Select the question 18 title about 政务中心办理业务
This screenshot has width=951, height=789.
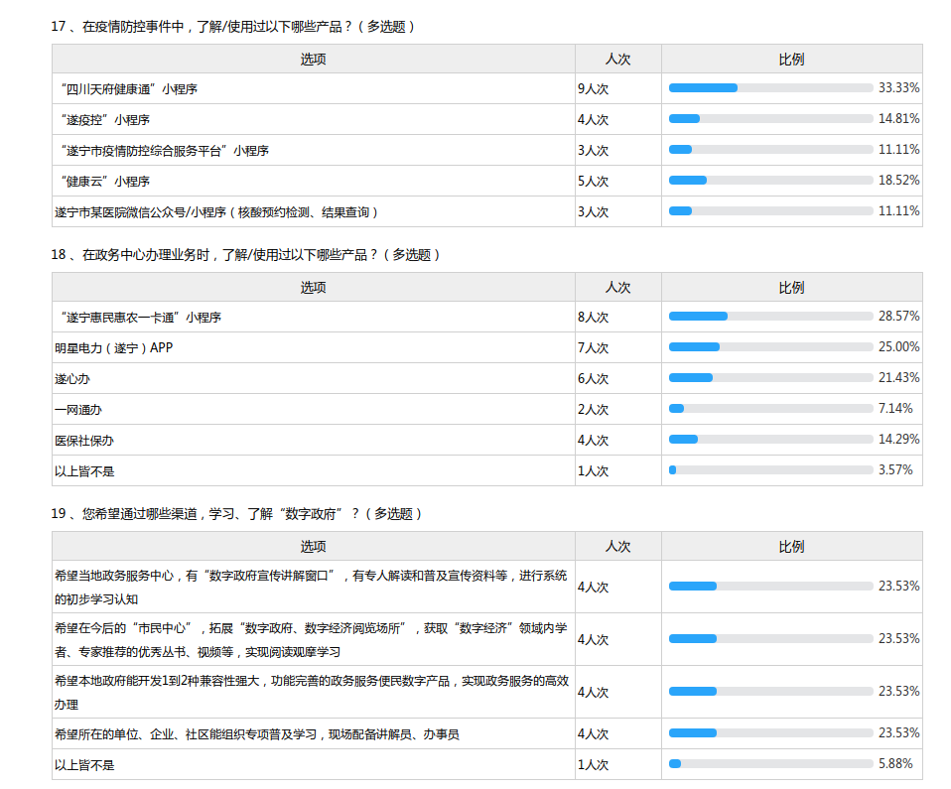pyautogui.click(x=245, y=255)
